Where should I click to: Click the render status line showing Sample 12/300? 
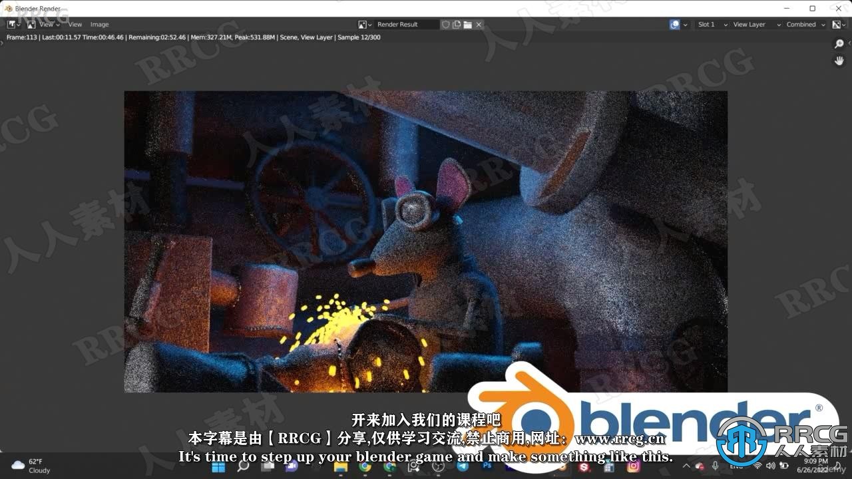click(x=193, y=37)
